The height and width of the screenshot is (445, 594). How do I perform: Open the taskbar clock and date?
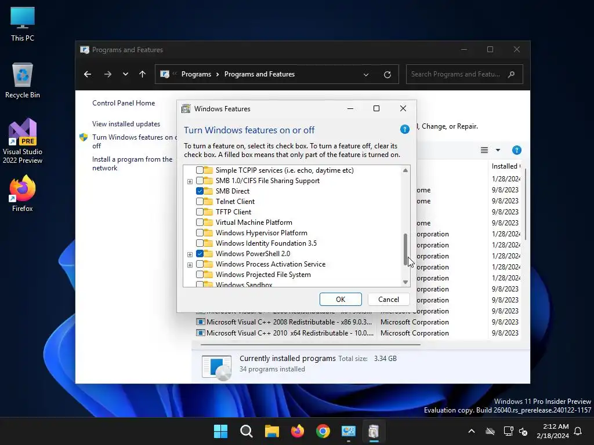(553, 431)
